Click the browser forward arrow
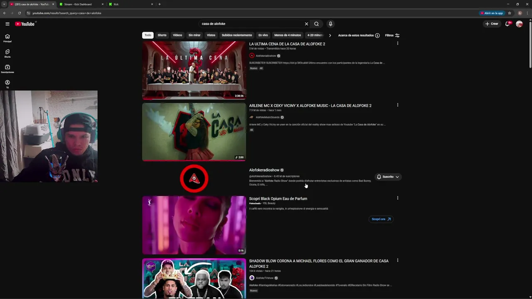The height and width of the screenshot is (299, 532). (x=12, y=13)
